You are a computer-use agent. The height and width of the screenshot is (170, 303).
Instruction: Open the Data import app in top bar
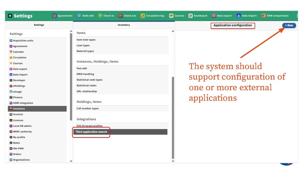(x=239, y=16)
